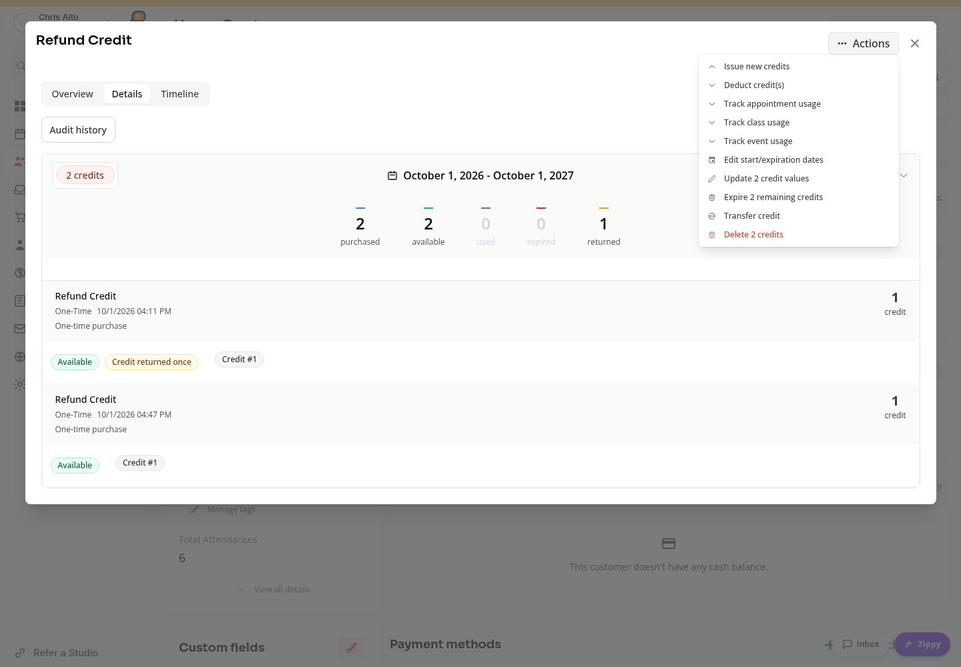Click Manage tags link
This screenshot has width=961, height=667.
(224, 510)
